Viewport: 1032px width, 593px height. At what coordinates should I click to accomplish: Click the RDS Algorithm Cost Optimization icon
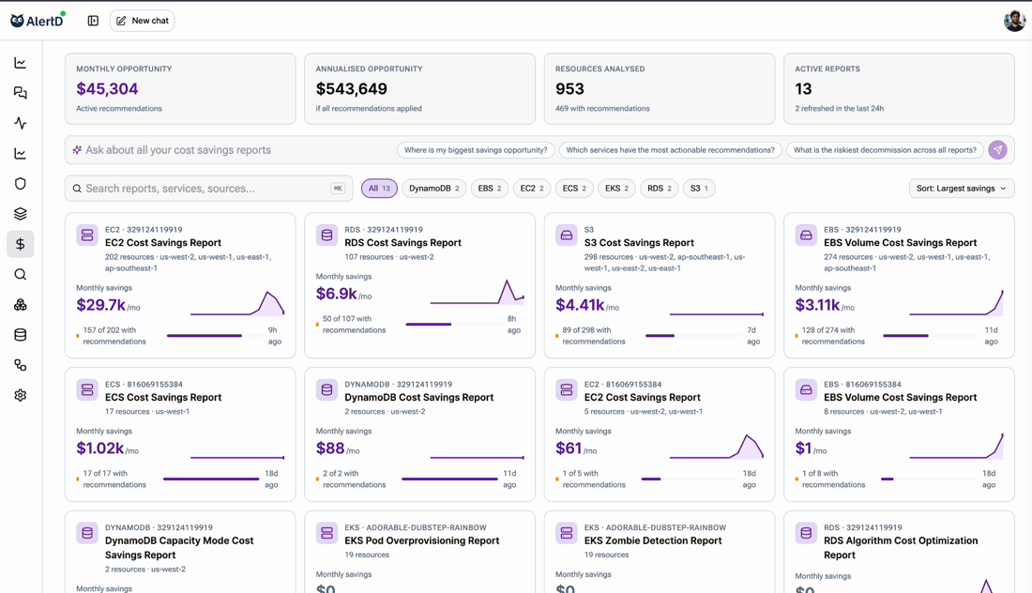pos(806,533)
